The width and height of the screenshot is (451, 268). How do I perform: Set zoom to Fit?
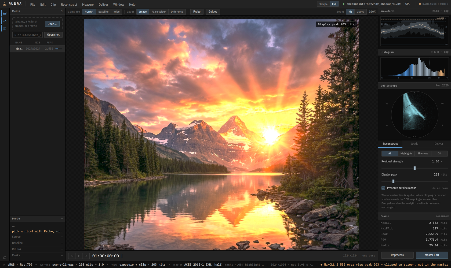(350, 12)
